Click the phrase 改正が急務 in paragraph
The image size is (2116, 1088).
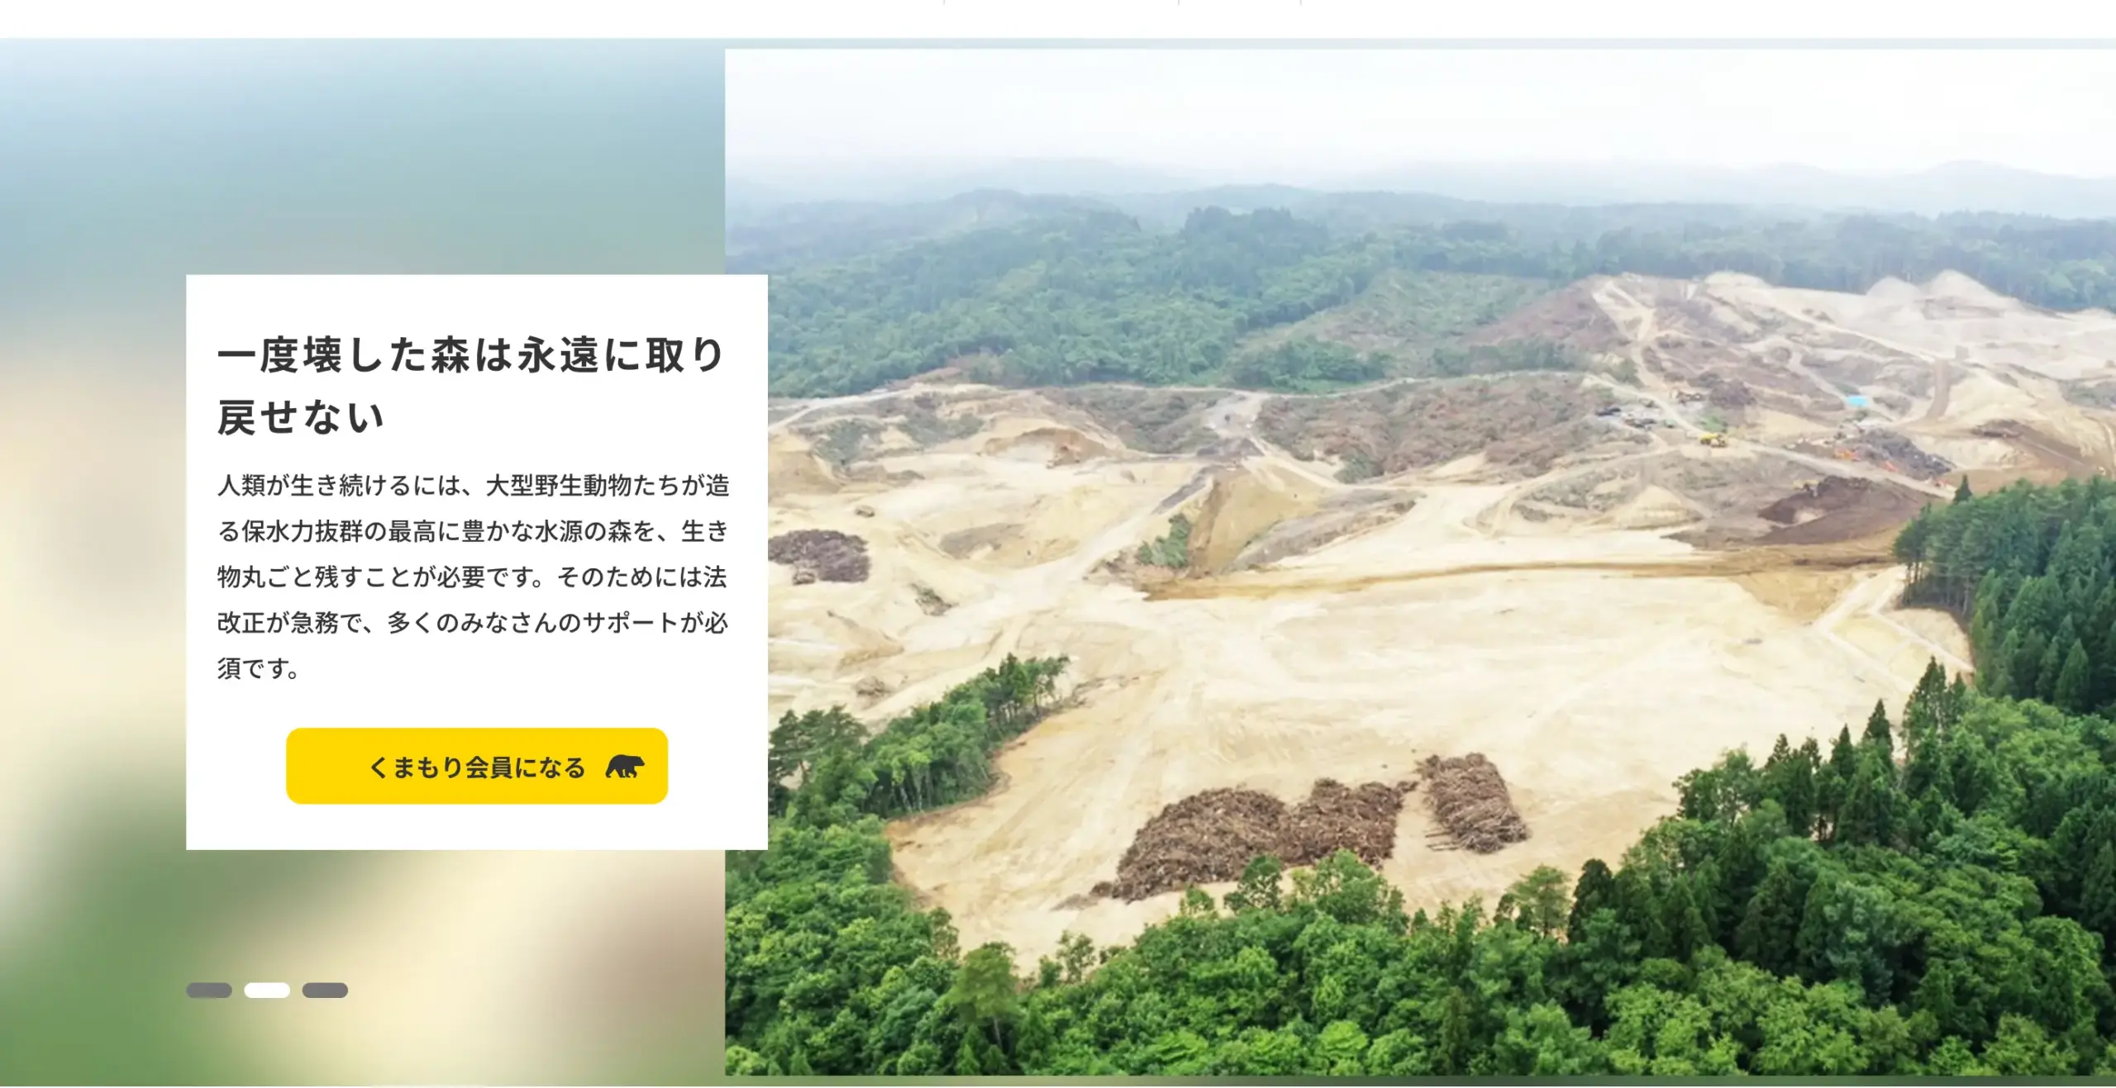point(277,622)
